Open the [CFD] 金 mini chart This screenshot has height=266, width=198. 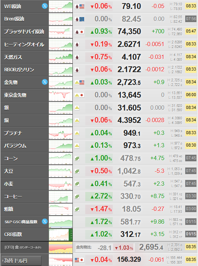(x=61, y=247)
